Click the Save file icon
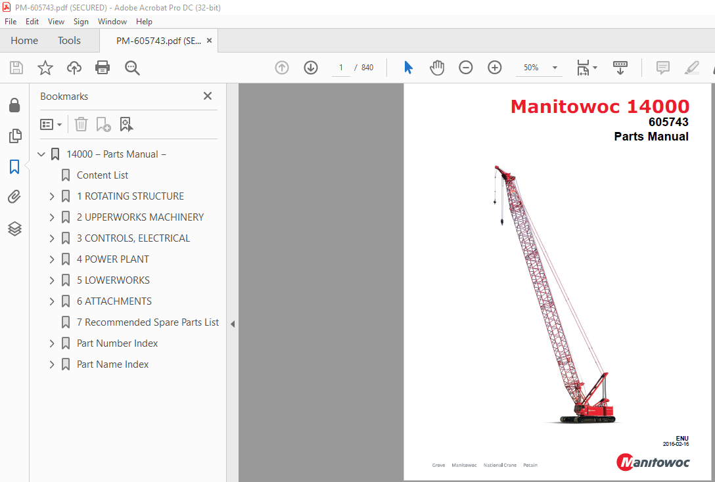The width and height of the screenshot is (715, 482). tap(16, 68)
